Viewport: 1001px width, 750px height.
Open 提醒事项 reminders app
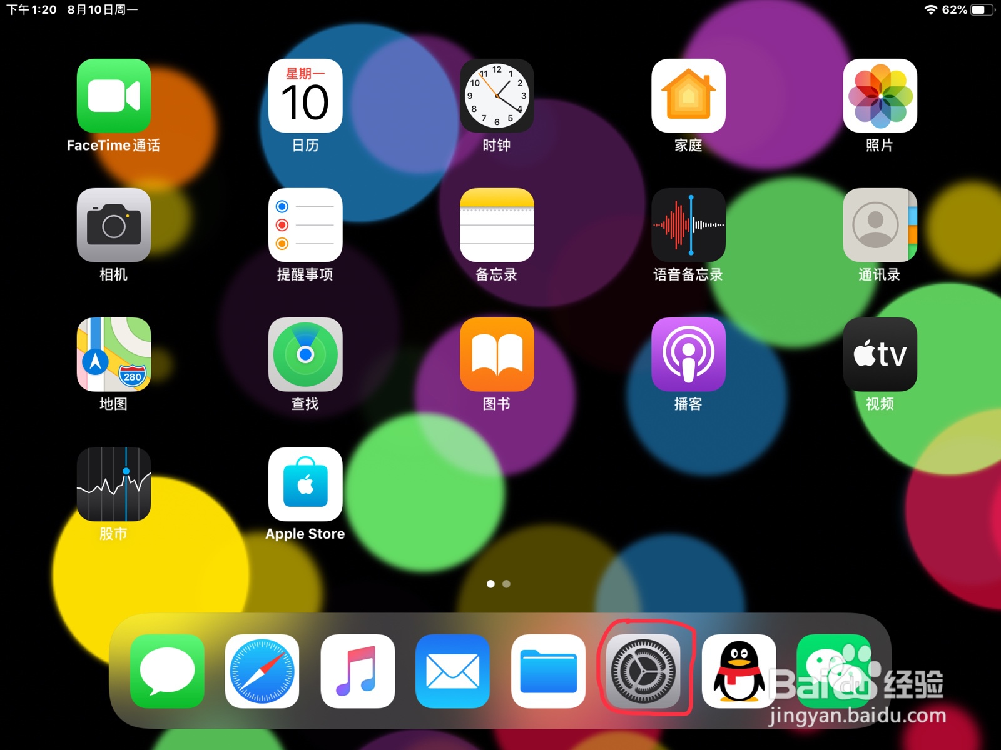[x=305, y=225]
